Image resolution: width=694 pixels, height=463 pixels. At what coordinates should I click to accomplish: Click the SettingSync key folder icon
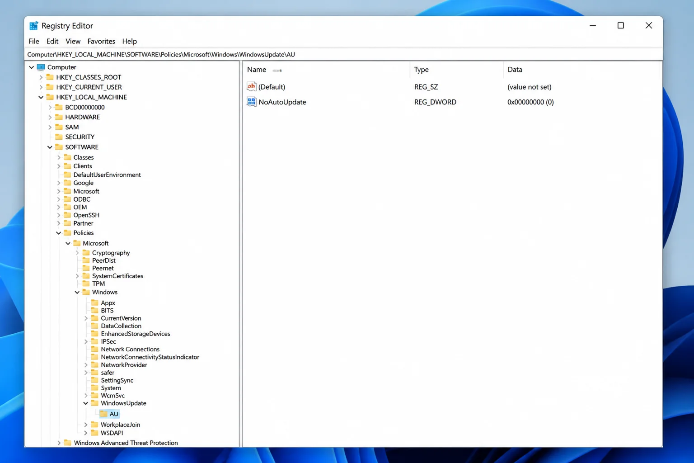tap(95, 380)
